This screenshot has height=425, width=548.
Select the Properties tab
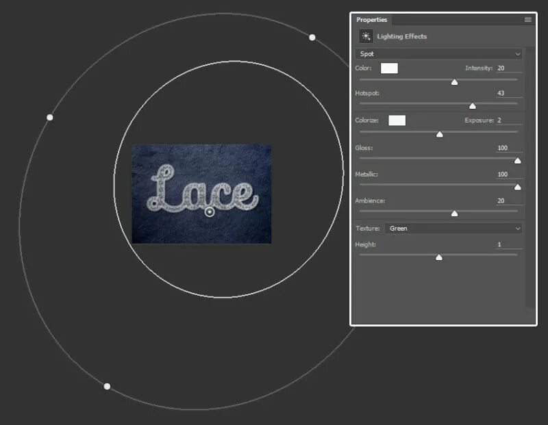pyautogui.click(x=371, y=20)
